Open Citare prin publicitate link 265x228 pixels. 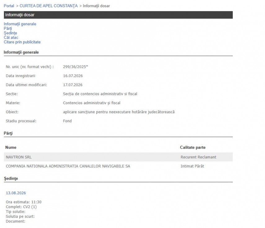22,42
